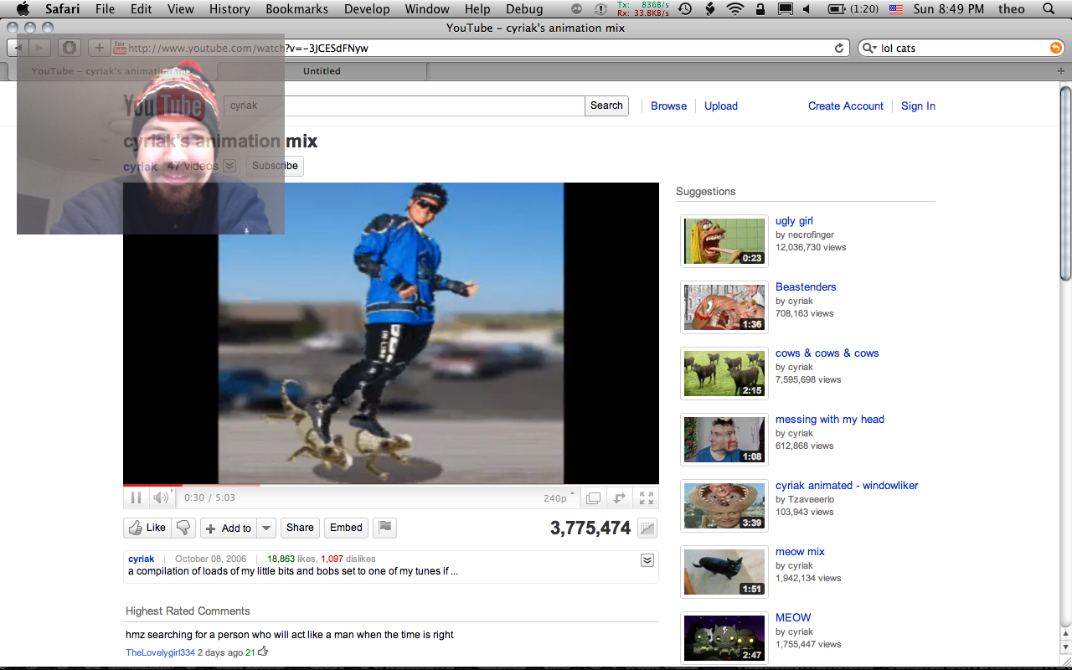The image size is (1072, 670).
Task: Open the Bookmarks menu
Action: 297,9
